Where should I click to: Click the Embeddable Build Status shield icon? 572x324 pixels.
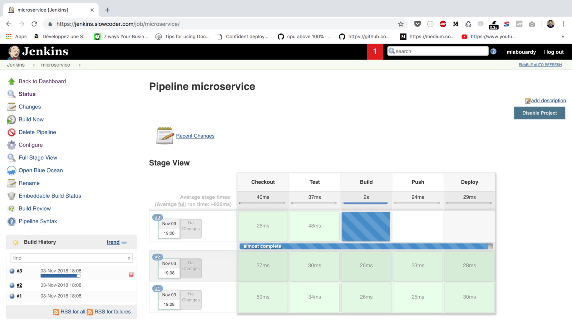[11, 196]
